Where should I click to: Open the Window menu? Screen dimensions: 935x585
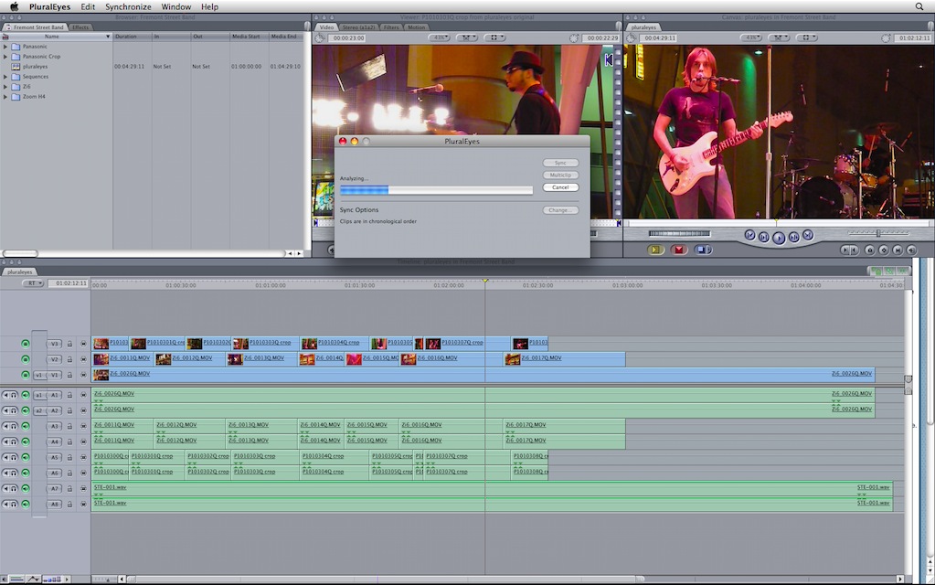click(x=176, y=6)
